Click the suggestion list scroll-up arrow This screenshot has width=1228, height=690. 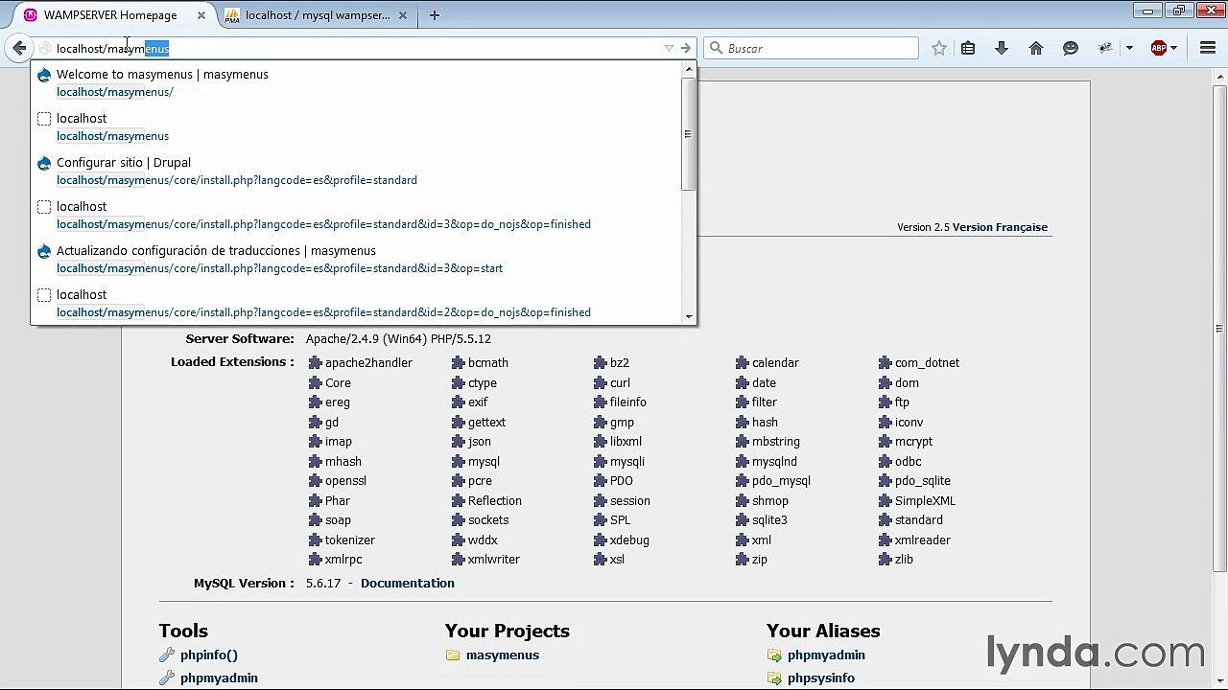688,69
